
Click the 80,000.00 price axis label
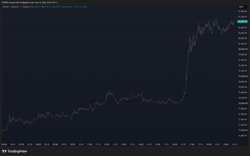(243, 49)
